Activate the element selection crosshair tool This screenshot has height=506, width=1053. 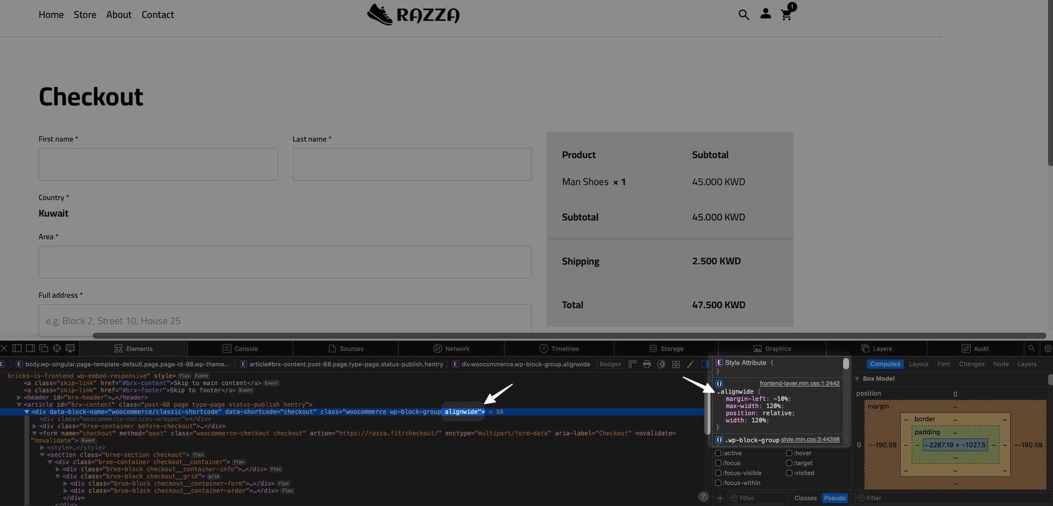click(x=56, y=348)
